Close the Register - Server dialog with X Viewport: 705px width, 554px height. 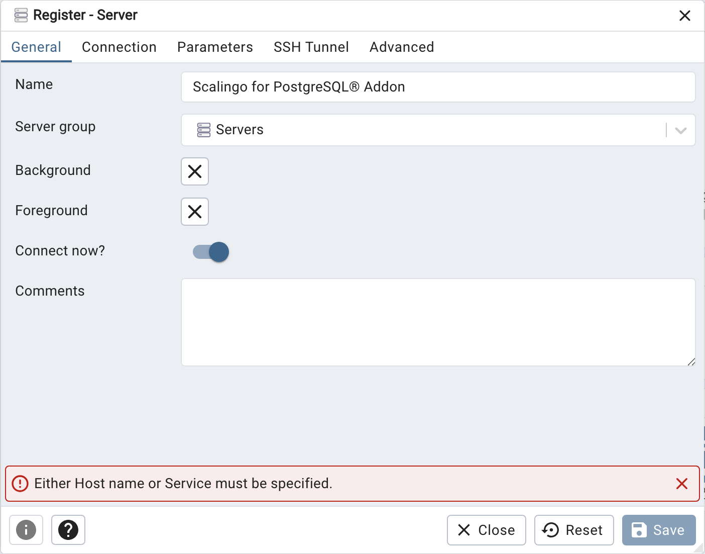click(685, 16)
